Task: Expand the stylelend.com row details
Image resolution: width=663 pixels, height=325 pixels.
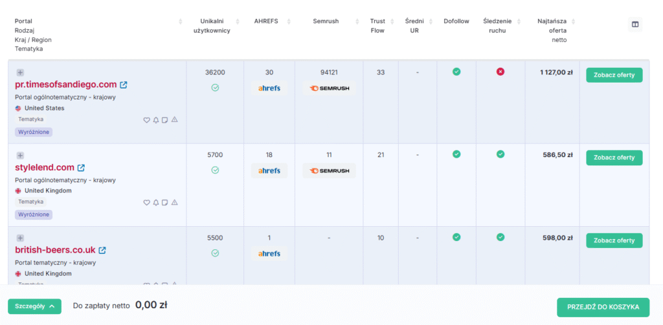Action: pos(20,155)
